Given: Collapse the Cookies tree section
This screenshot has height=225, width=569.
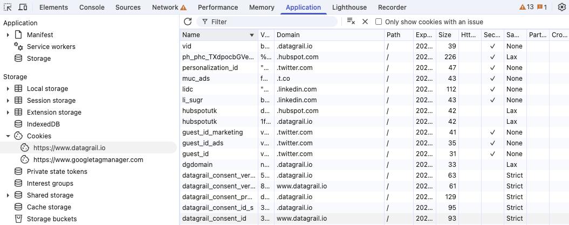Looking at the screenshot, I should click(x=8, y=136).
